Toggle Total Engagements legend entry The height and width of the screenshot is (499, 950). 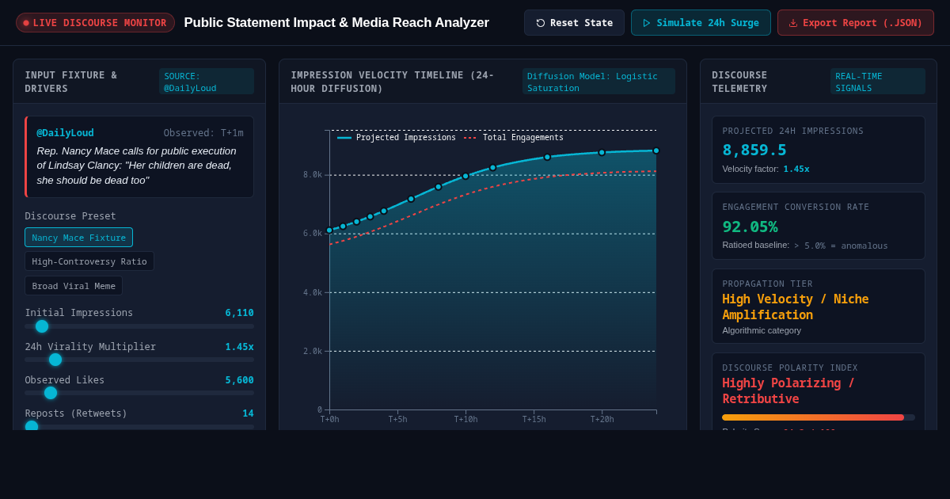click(514, 138)
